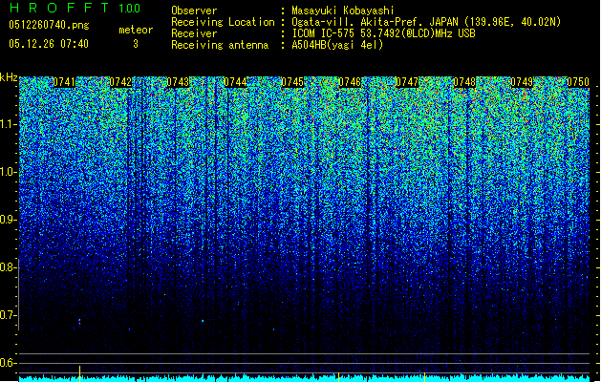Click the 0747 time label

(407, 82)
